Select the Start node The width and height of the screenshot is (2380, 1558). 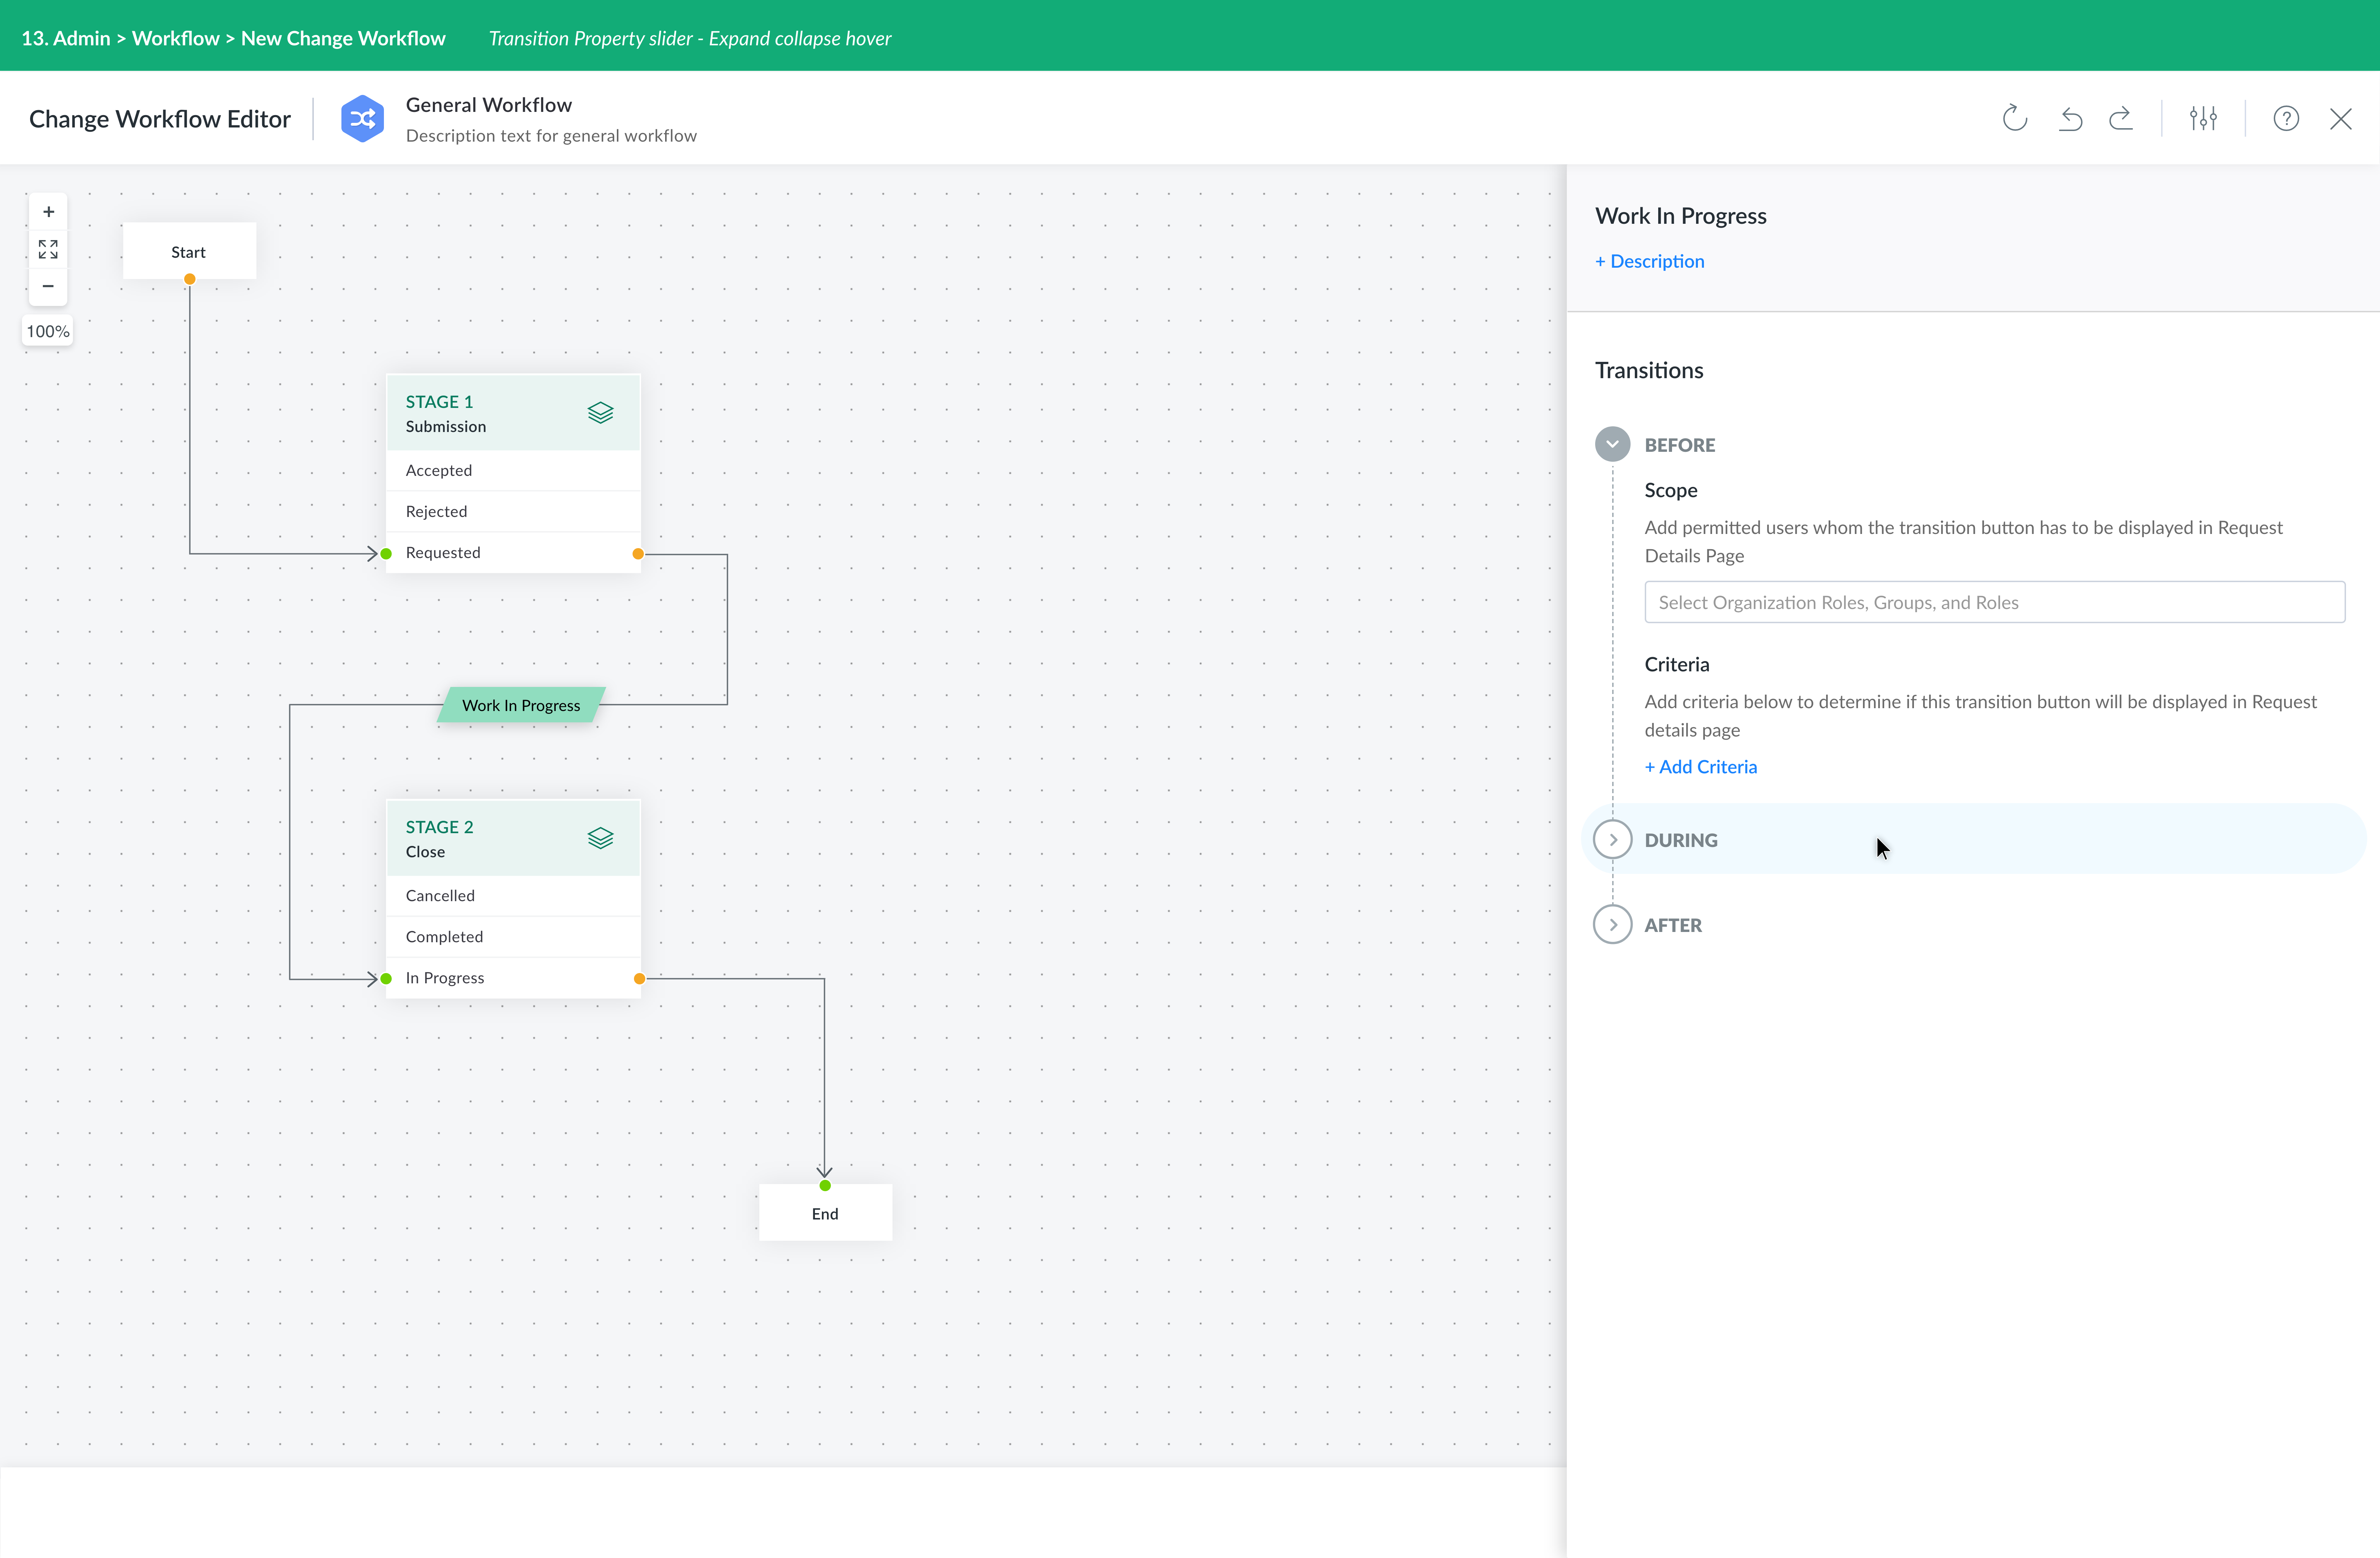pos(189,251)
